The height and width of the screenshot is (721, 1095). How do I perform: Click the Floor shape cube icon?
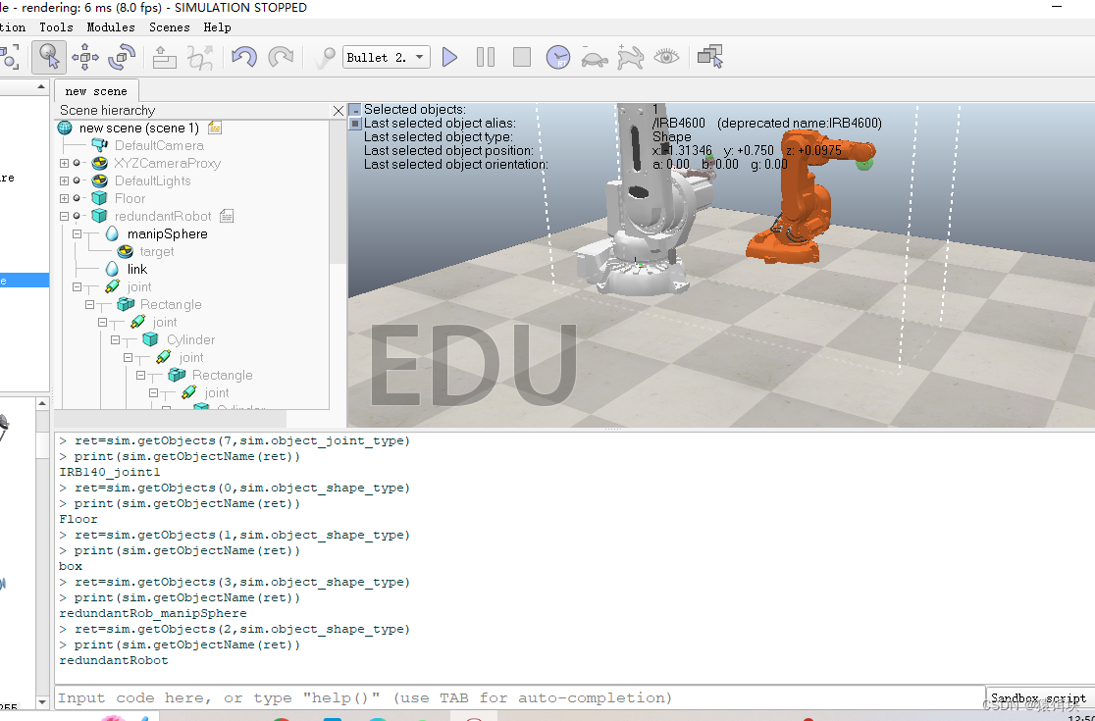[100, 198]
